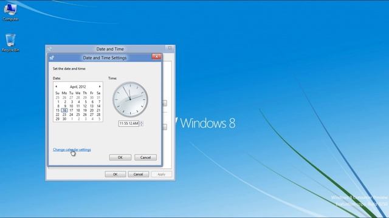Image resolution: width=389 pixels, height=218 pixels.
Task: Select date 6 in the calendar
Action: point(92,102)
